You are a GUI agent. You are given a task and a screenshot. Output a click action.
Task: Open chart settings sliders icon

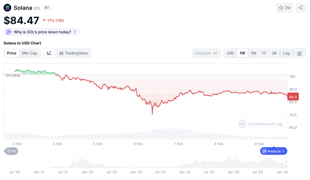(x=299, y=53)
